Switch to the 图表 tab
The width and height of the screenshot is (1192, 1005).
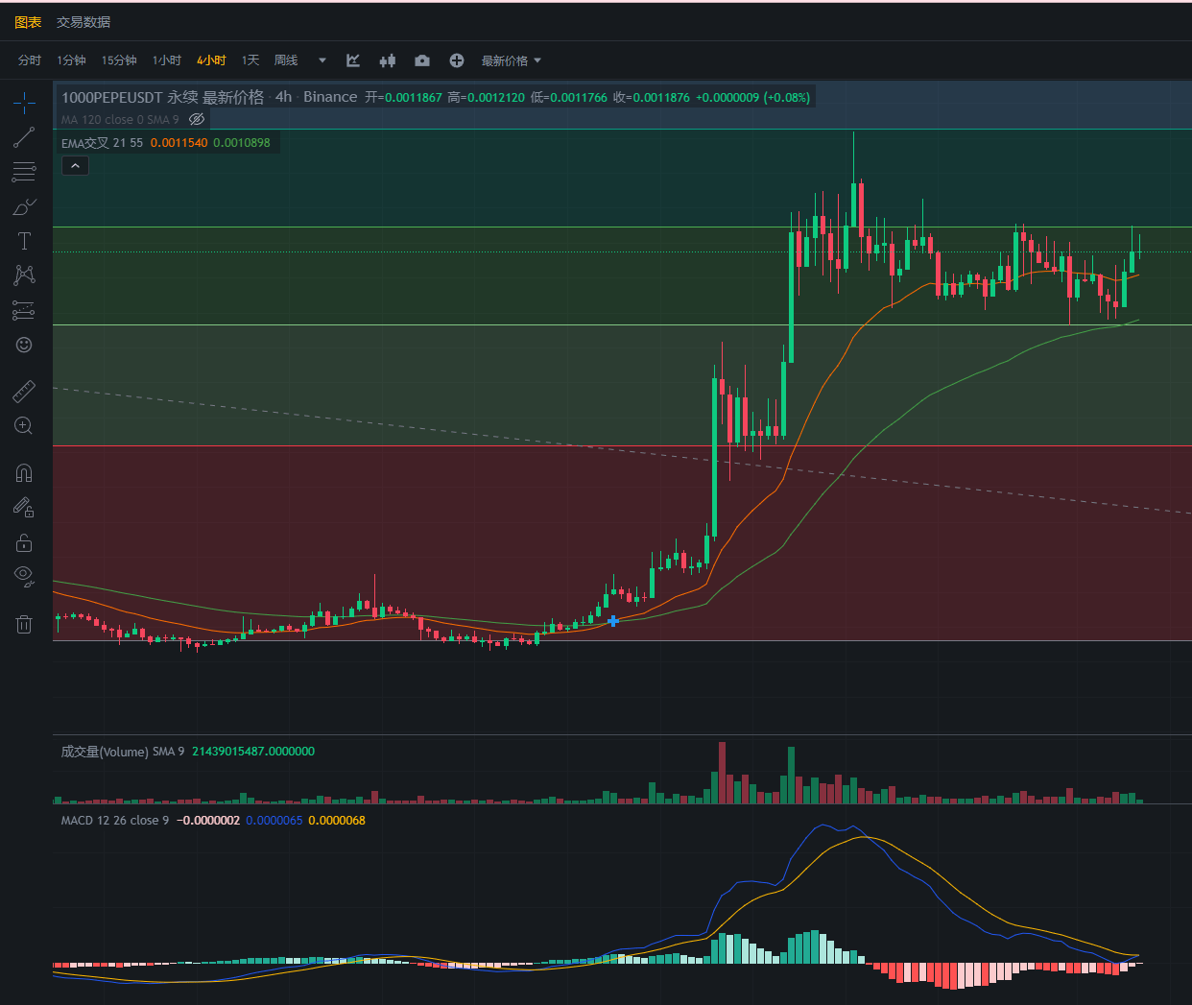[x=28, y=21]
